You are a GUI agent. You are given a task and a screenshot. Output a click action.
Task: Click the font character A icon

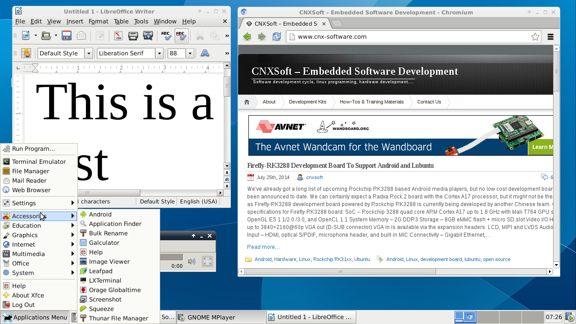coord(205,53)
